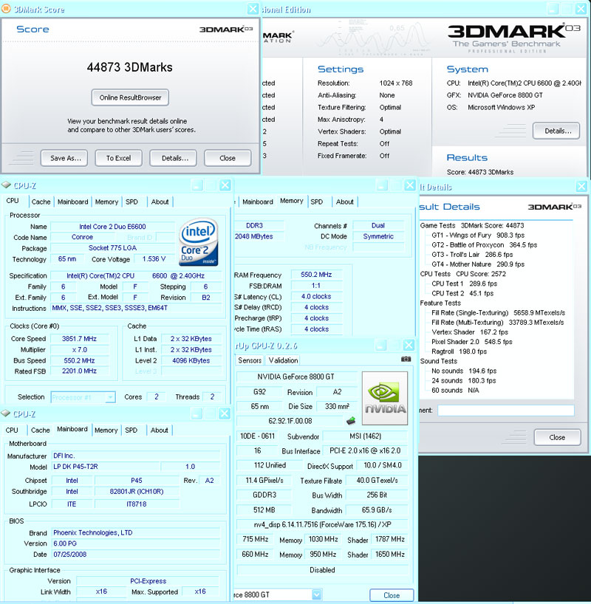Screen dimensions: 591x604
Task: Open the Processor selection dropdown
Action: coord(83,397)
